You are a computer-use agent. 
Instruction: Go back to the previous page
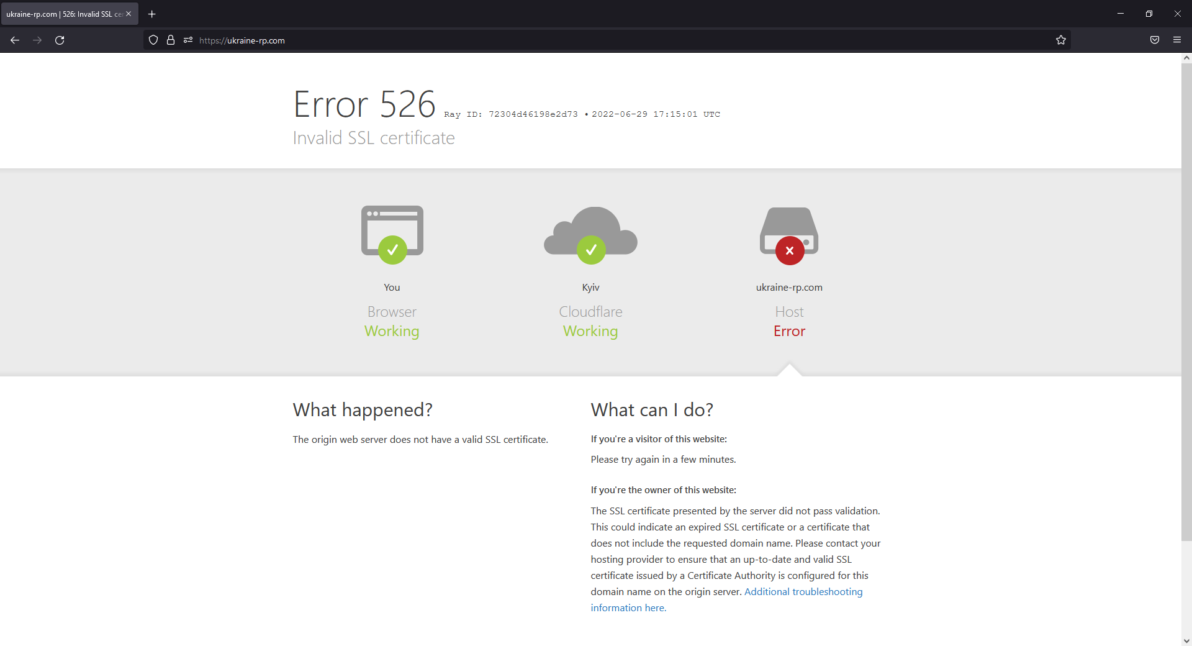point(15,40)
